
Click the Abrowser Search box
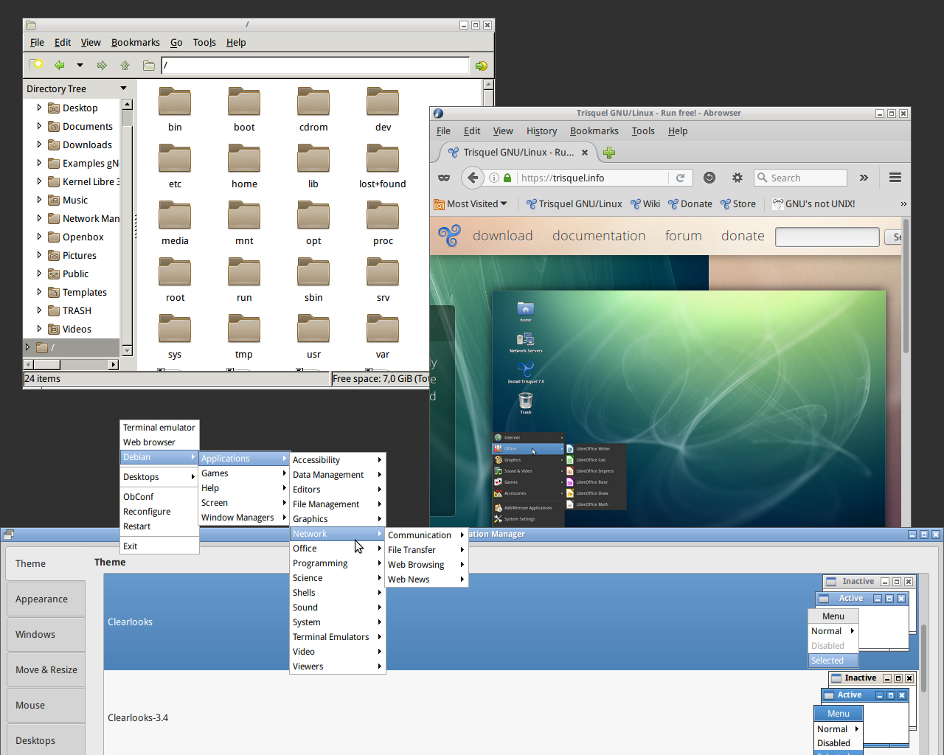click(800, 178)
